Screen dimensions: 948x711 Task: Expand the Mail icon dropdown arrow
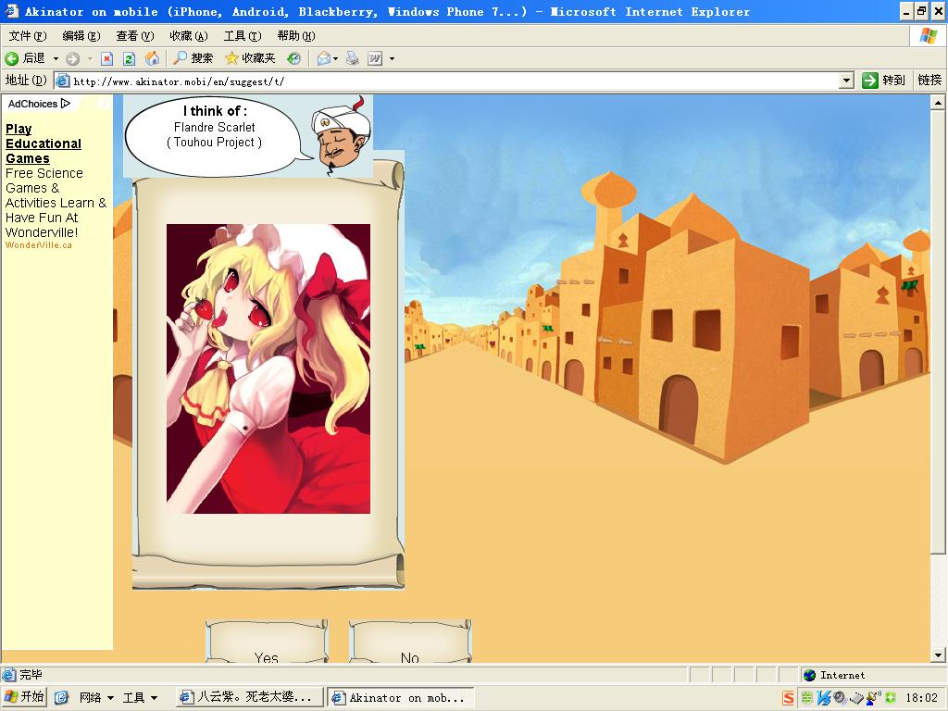pos(335,58)
